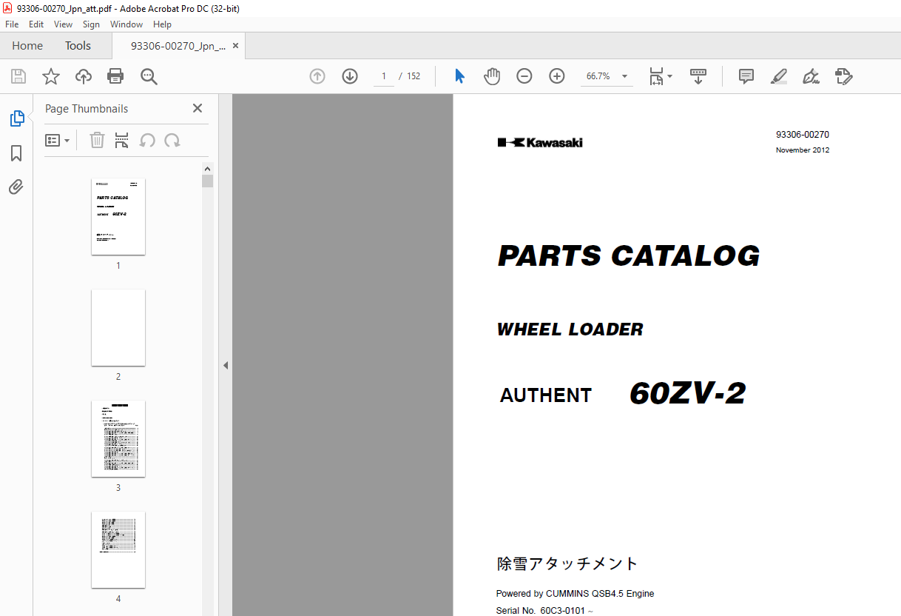
Task: Print the document with the printer icon
Action: click(x=115, y=76)
